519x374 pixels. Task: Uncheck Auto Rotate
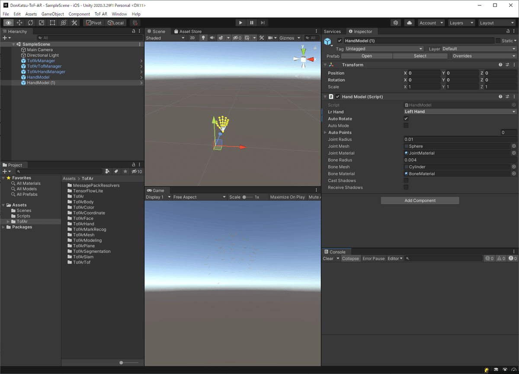pyautogui.click(x=406, y=118)
